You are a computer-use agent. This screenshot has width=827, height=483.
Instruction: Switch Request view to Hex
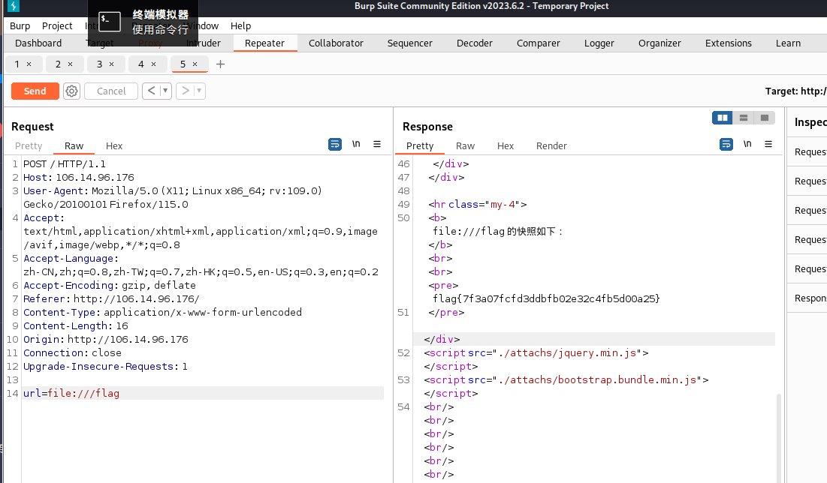[114, 146]
